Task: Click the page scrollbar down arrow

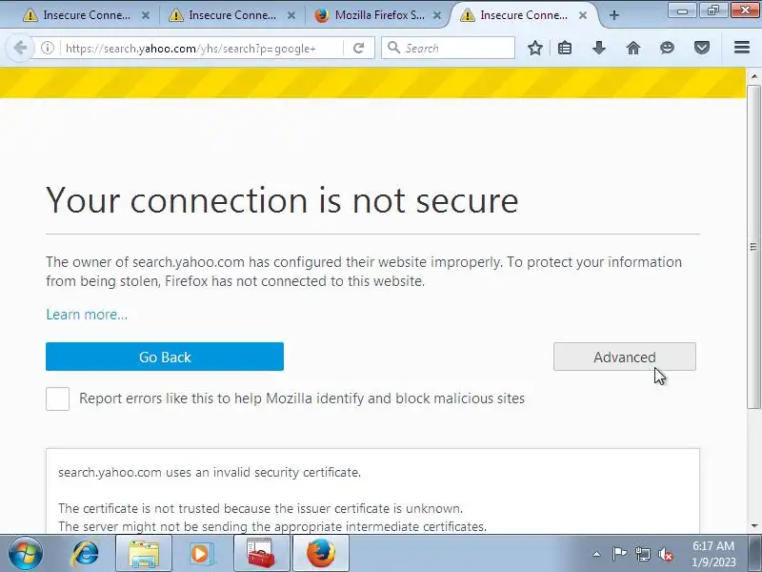Action: (753, 526)
